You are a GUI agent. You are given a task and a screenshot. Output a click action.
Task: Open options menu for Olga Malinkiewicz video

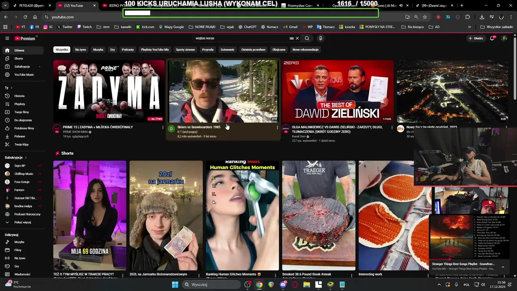pos(392,127)
